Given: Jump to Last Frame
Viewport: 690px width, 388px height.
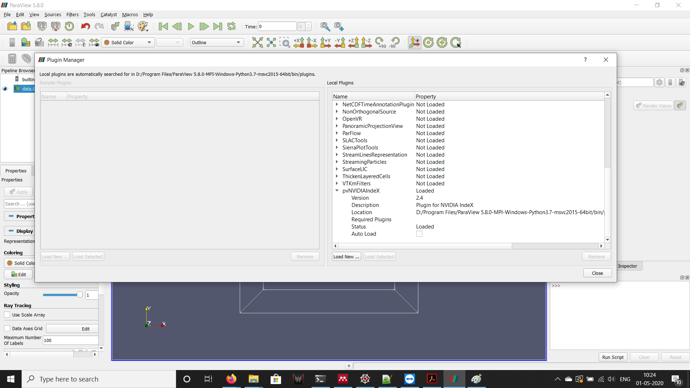Looking at the screenshot, I should pyautogui.click(x=218, y=26).
